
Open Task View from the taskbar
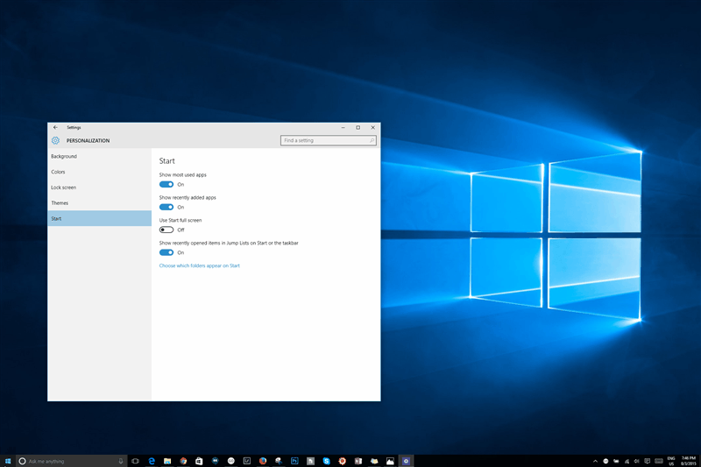coord(136,461)
